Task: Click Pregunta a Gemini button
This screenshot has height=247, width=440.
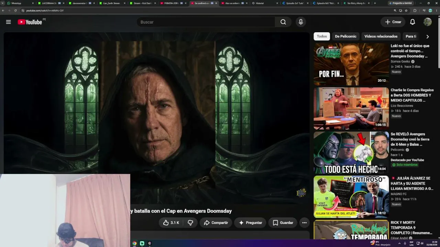Action: point(400,3)
